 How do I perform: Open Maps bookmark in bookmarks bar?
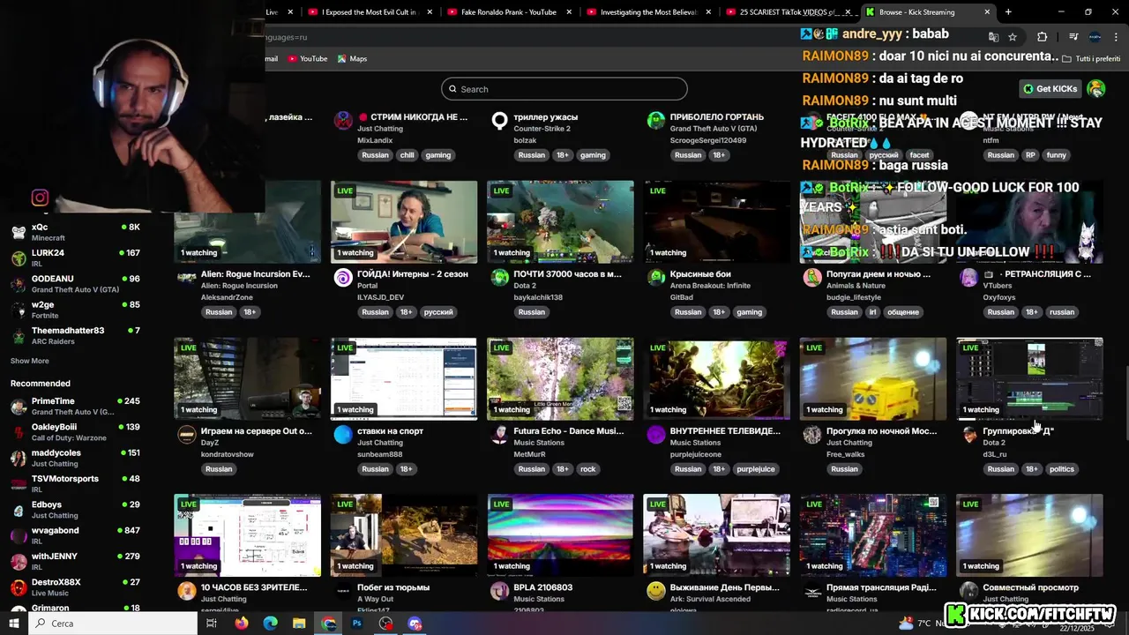tap(352, 58)
